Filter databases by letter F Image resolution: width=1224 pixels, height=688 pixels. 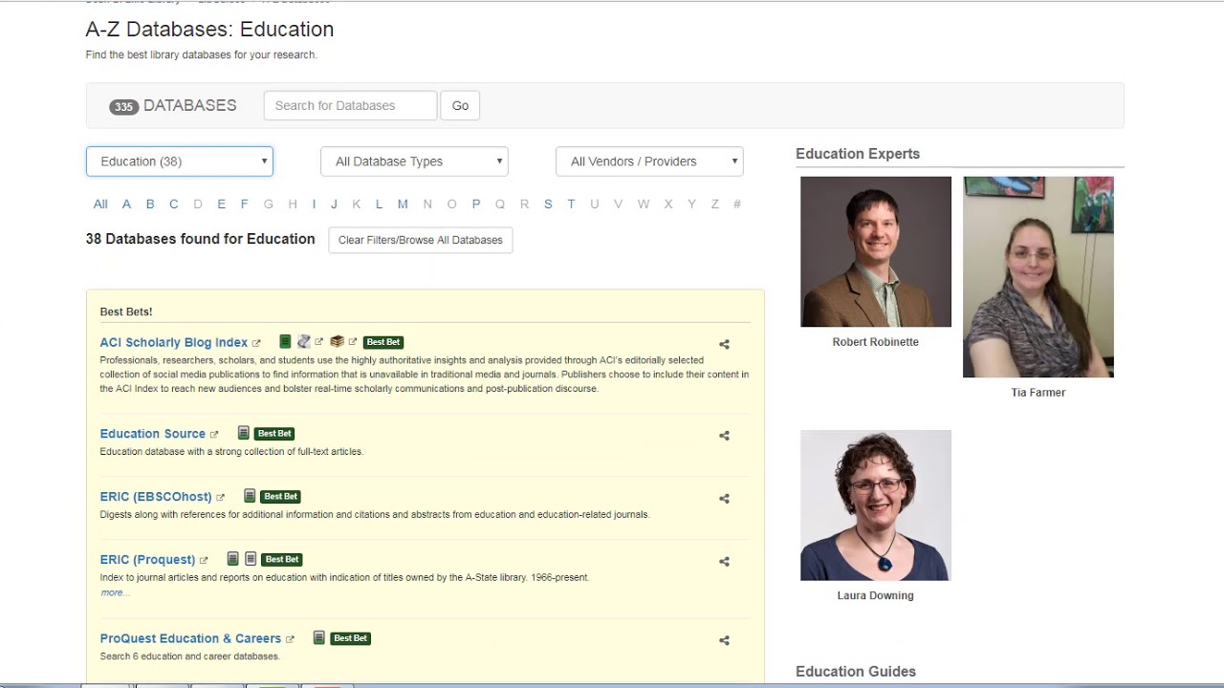click(244, 204)
